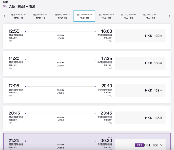Viewport: 174px width, 150px height.
Task: Choose HKD 168 fare for 21:25 flight
Action: click(x=140, y=144)
